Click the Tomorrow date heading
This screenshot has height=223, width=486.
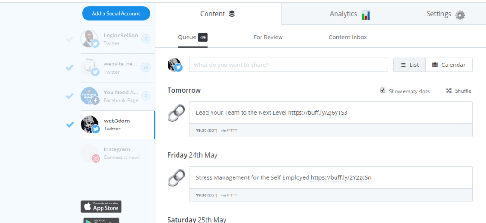click(184, 90)
